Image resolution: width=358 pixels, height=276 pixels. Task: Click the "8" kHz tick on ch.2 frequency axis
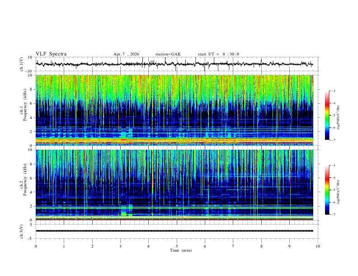pos(31,164)
